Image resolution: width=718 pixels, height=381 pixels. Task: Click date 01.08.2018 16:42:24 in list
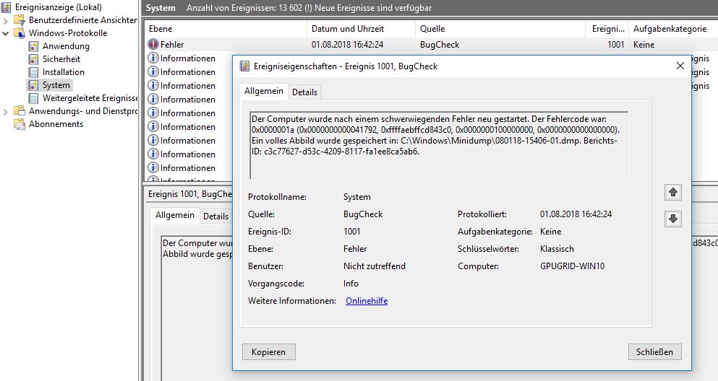point(348,44)
